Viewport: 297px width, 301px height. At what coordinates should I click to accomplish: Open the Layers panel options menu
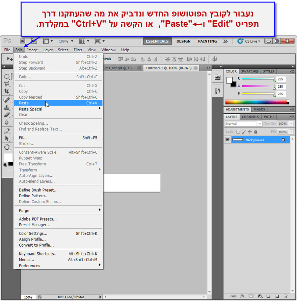[292, 117]
